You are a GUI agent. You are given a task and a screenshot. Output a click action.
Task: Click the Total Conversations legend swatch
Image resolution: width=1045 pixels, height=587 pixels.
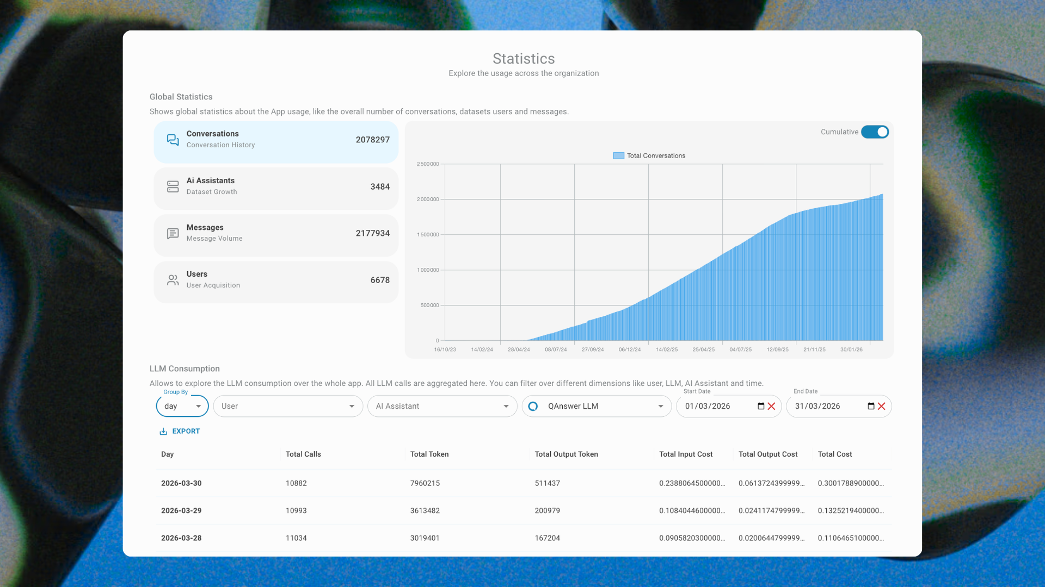pyautogui.click(x=618, y=156)
